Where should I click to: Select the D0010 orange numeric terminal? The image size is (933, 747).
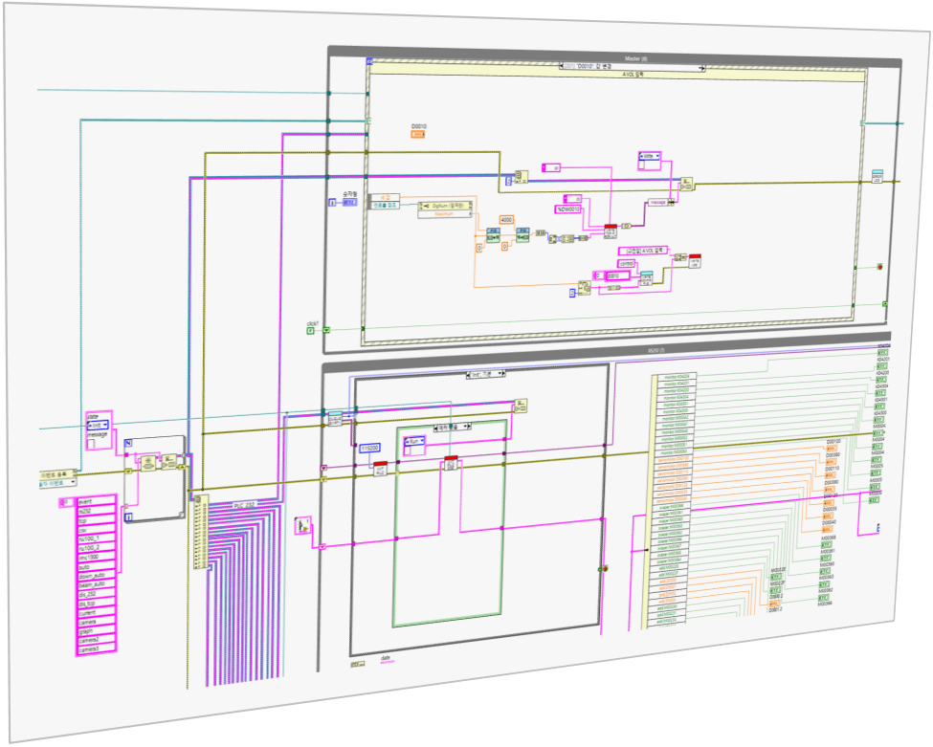click(418, 135)
